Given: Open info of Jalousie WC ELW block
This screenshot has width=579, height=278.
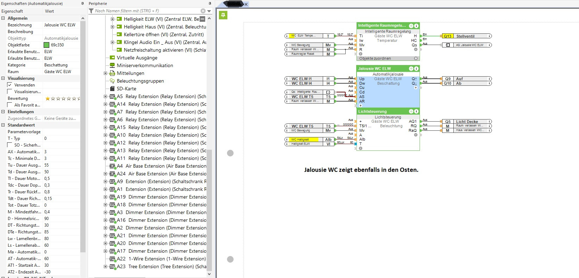Looking at the screenshot, I should [x=416, y=69].
